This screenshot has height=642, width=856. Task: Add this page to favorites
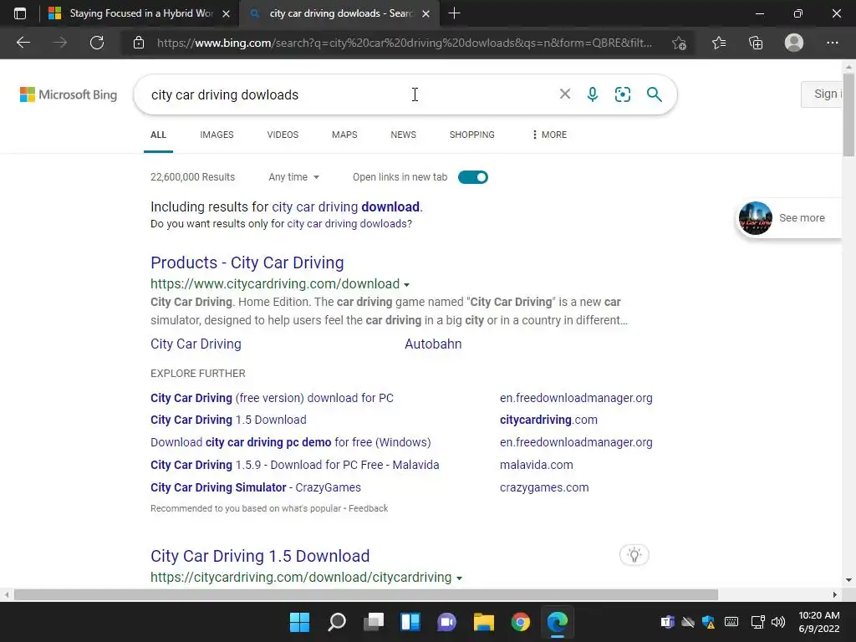679,43
